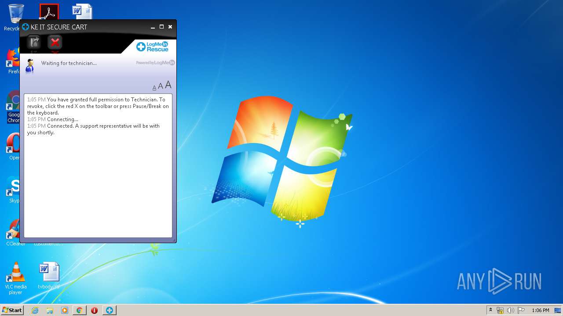Select the Opera desktop shortcut
Image resolution: width=563 pixels, height=316 pixels.
(x=13, y=147)
